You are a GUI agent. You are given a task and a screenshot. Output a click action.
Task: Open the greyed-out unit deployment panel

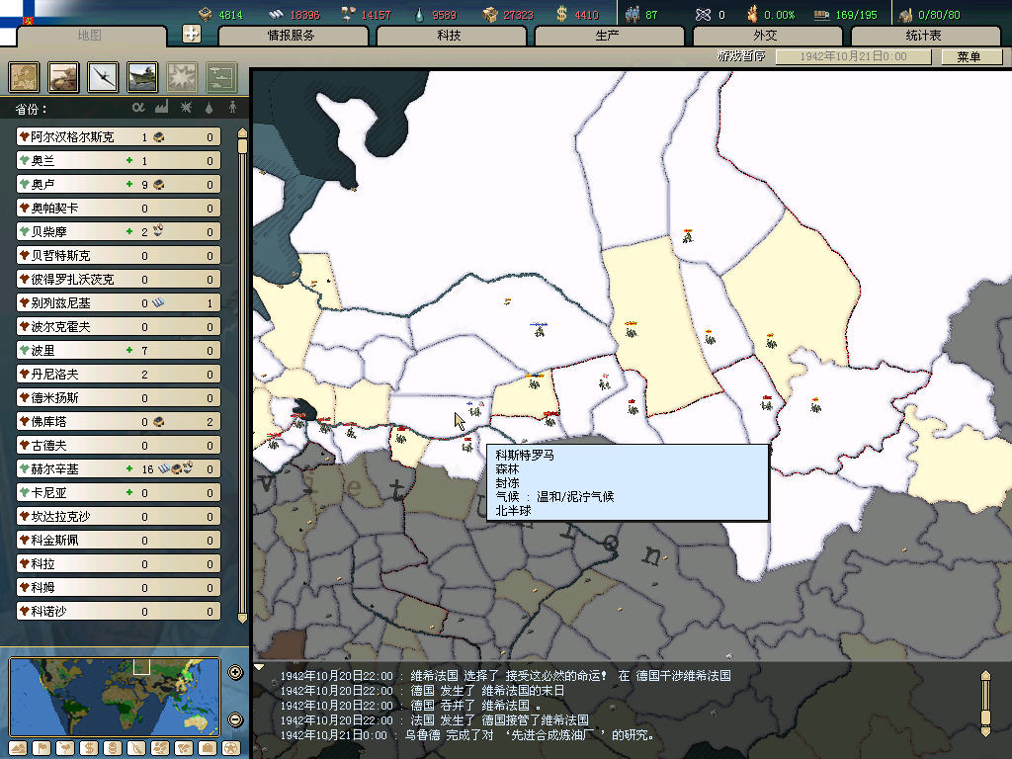coord(222,77)
